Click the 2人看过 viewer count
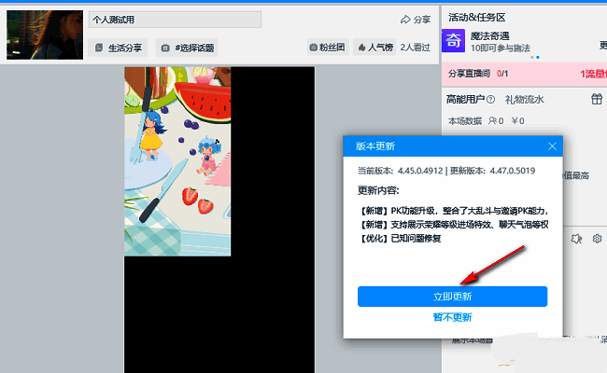 click(x=415, y=48)
